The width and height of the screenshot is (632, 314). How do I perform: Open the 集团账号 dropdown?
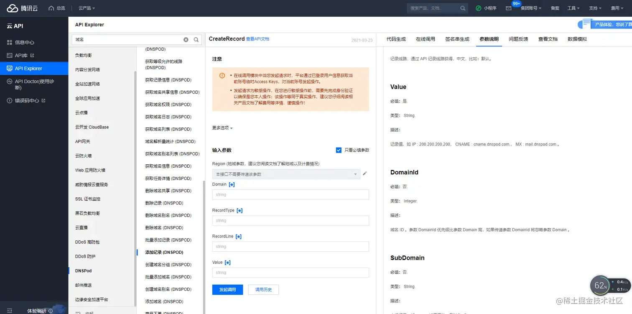pos(531,8)
